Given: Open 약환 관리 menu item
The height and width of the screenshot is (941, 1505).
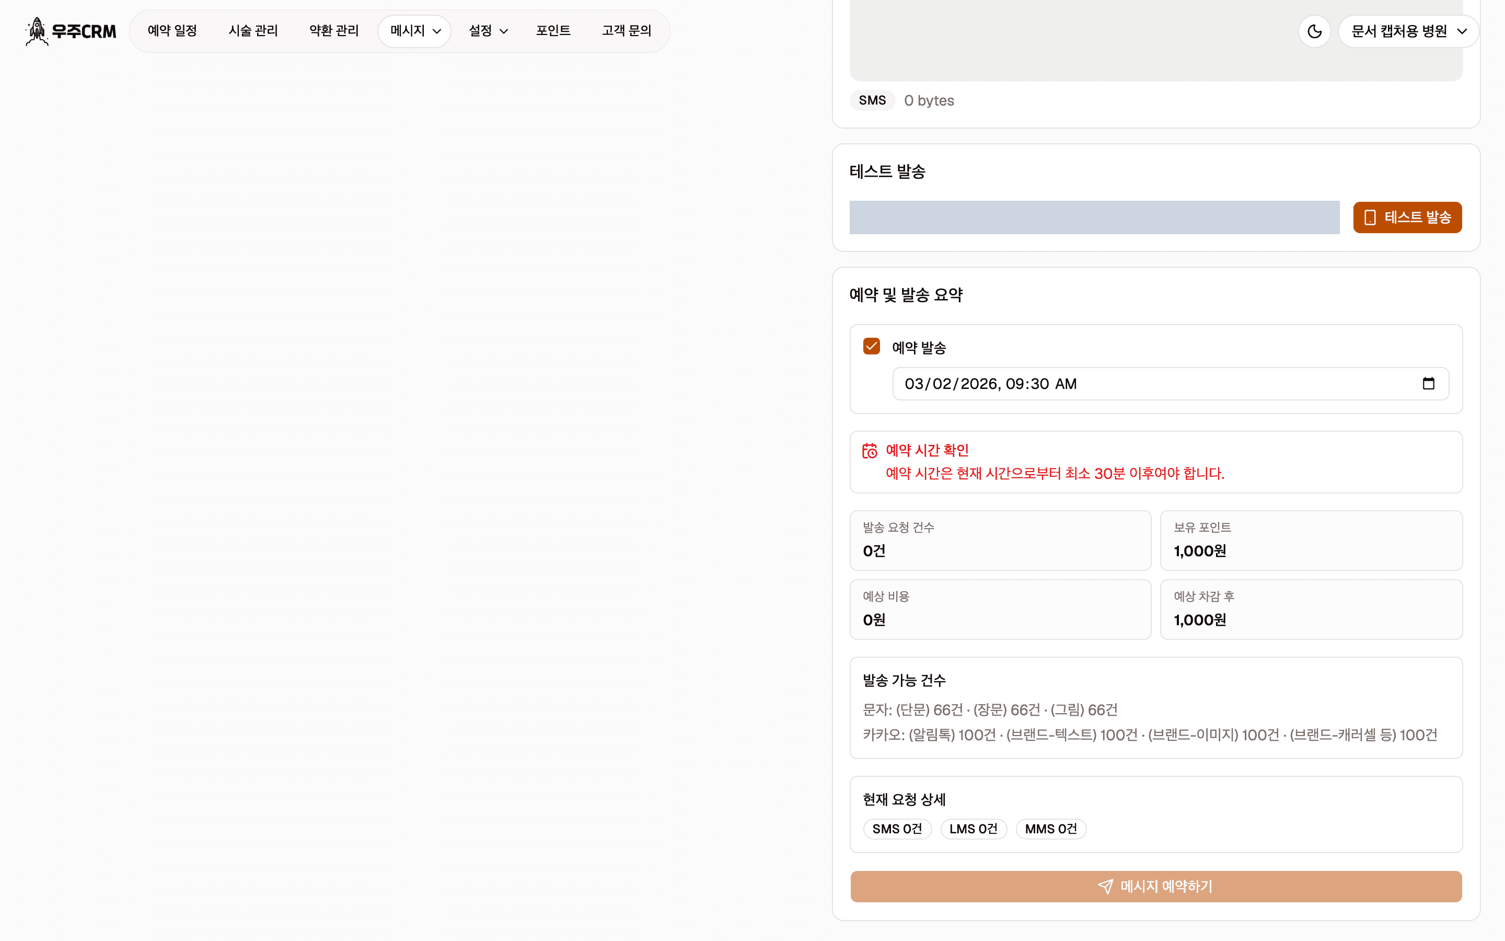Looking at the screenshot, I should coord(334,31).
